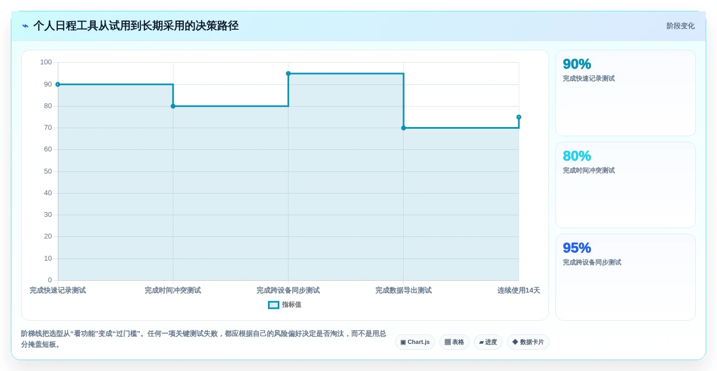Click the y-axis value 100
The image size is (717, 371).
[x=46, y=62]
